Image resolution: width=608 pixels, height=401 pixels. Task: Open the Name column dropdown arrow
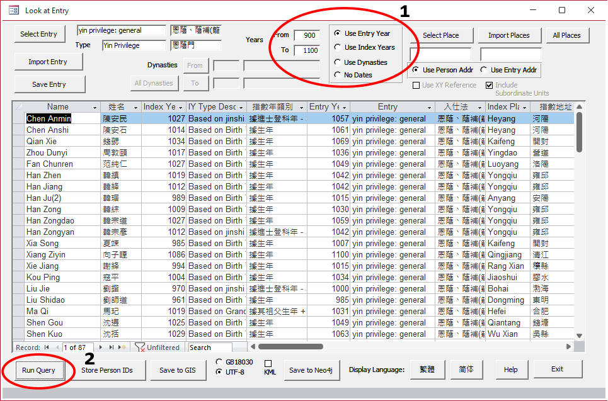(95, 108)
